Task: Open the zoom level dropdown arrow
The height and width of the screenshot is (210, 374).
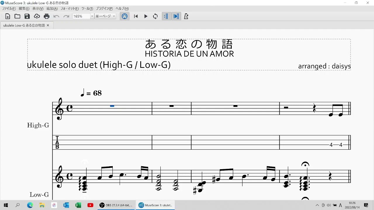Action: pyautogui.click(x=92, y=16)
